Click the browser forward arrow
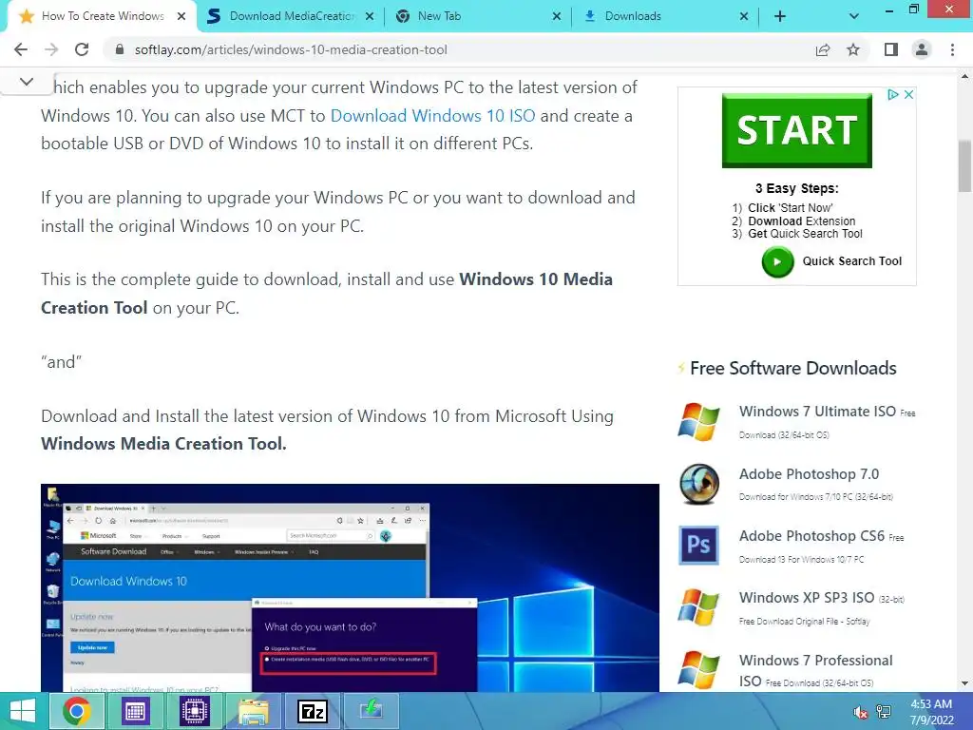The image size is (973, 730). tap(51, 49)
